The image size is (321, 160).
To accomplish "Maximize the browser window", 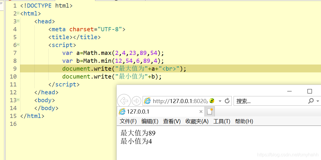I will 310,91.
